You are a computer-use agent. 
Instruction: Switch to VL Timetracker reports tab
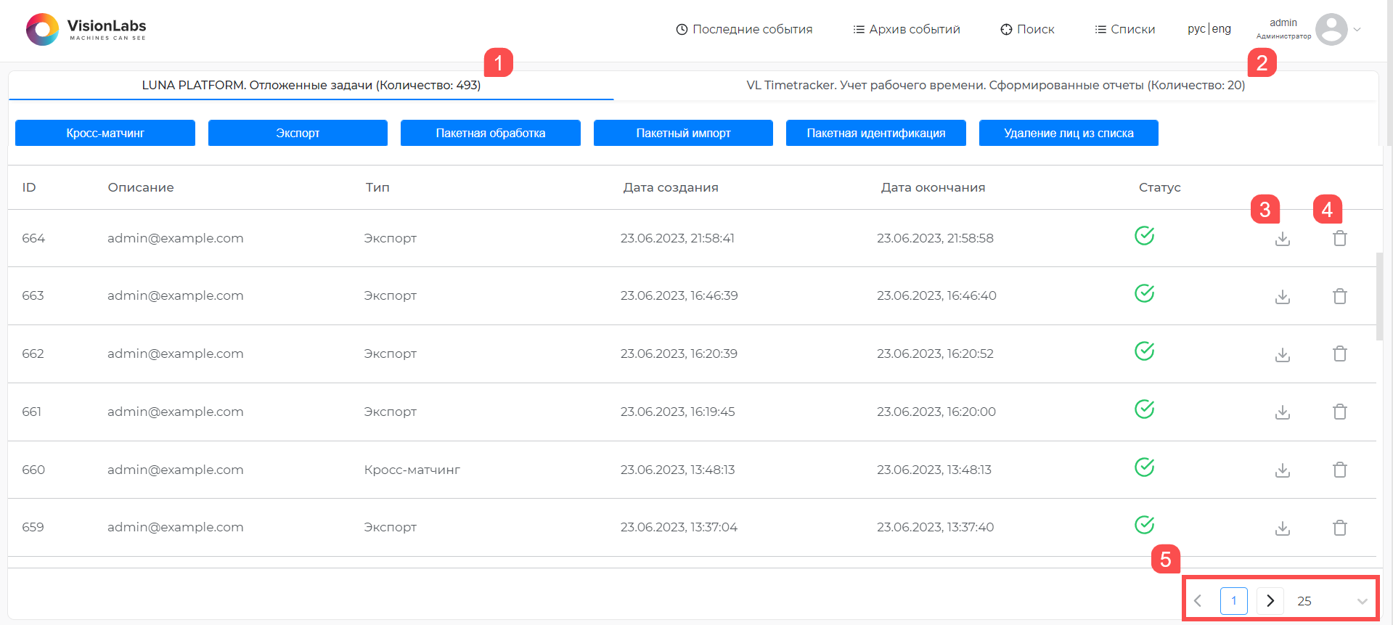tap(996, 85)
